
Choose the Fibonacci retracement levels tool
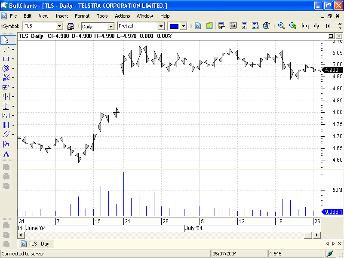6,87
